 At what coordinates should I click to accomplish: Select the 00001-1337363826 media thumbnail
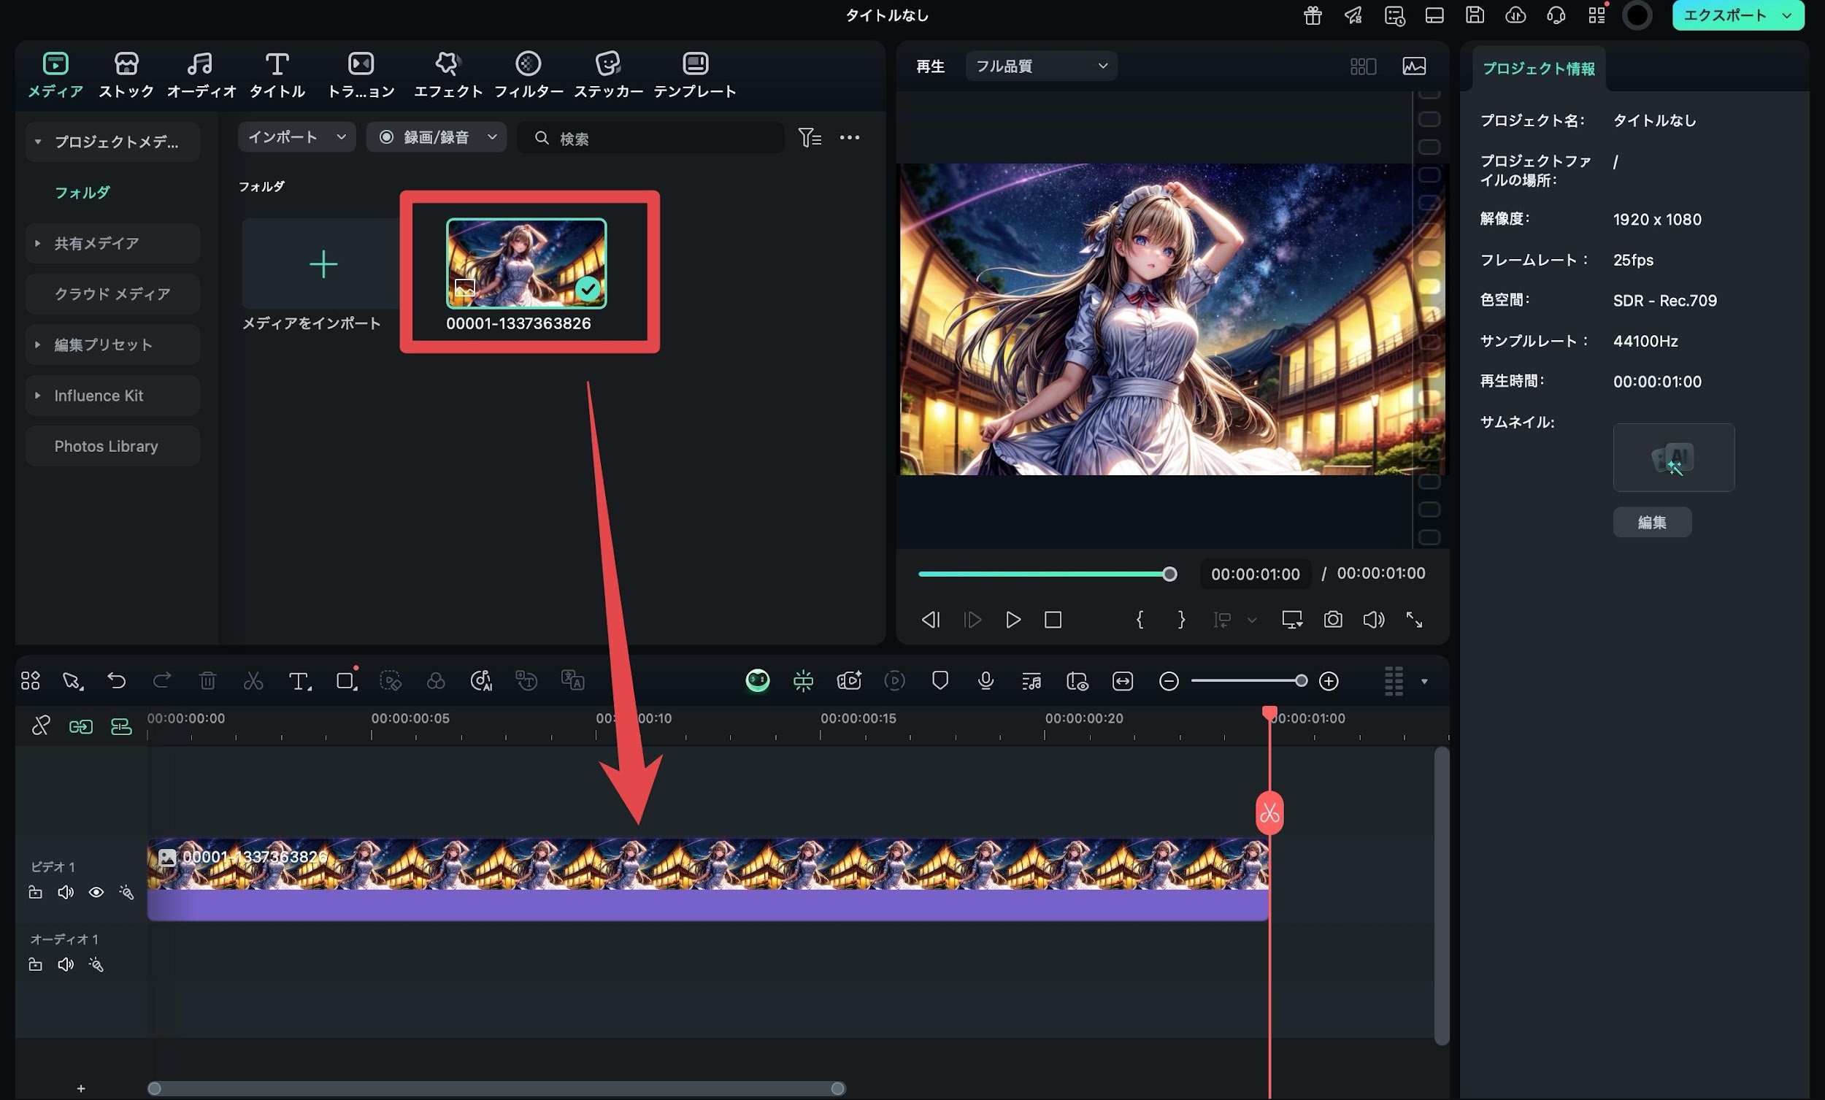(526, 263)
